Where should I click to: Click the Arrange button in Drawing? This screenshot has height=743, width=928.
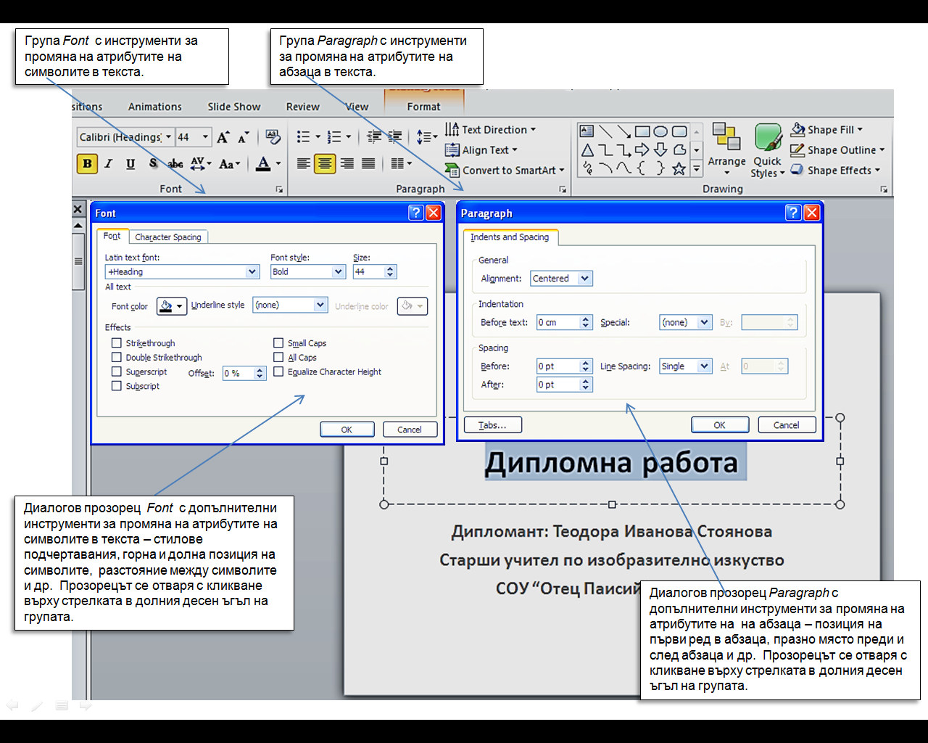(x=726, y=149)
